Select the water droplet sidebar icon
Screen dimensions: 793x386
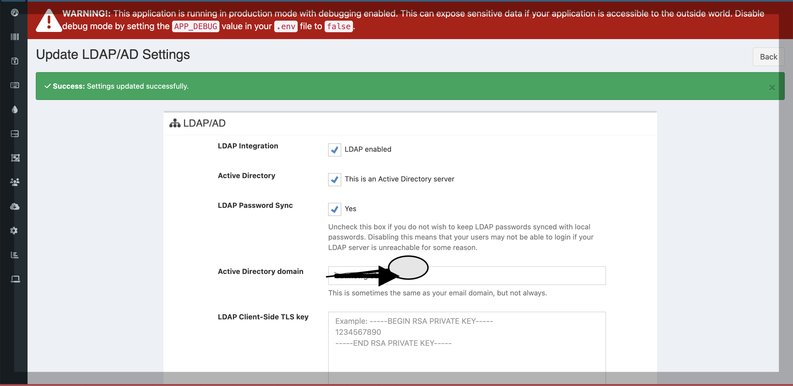pyautogui.click(x=15, y=110)
